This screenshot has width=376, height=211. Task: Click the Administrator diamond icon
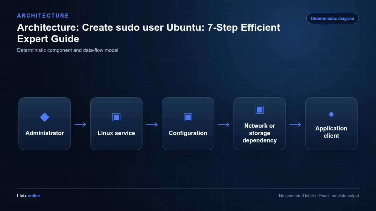coord(45,117)
